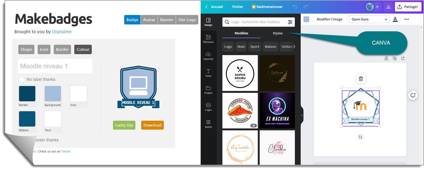The image size is (424, 170).
Task: Open the Importer upload panel
Action: click(x=208, y=56)
